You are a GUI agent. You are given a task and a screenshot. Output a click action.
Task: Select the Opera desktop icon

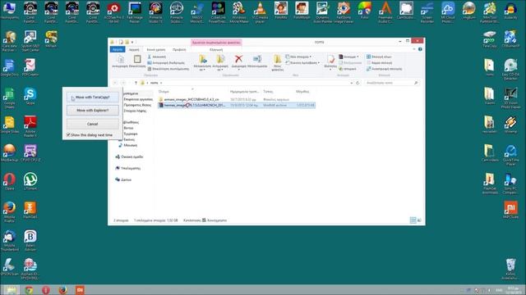pyautogui.click(x=9, y=182)
